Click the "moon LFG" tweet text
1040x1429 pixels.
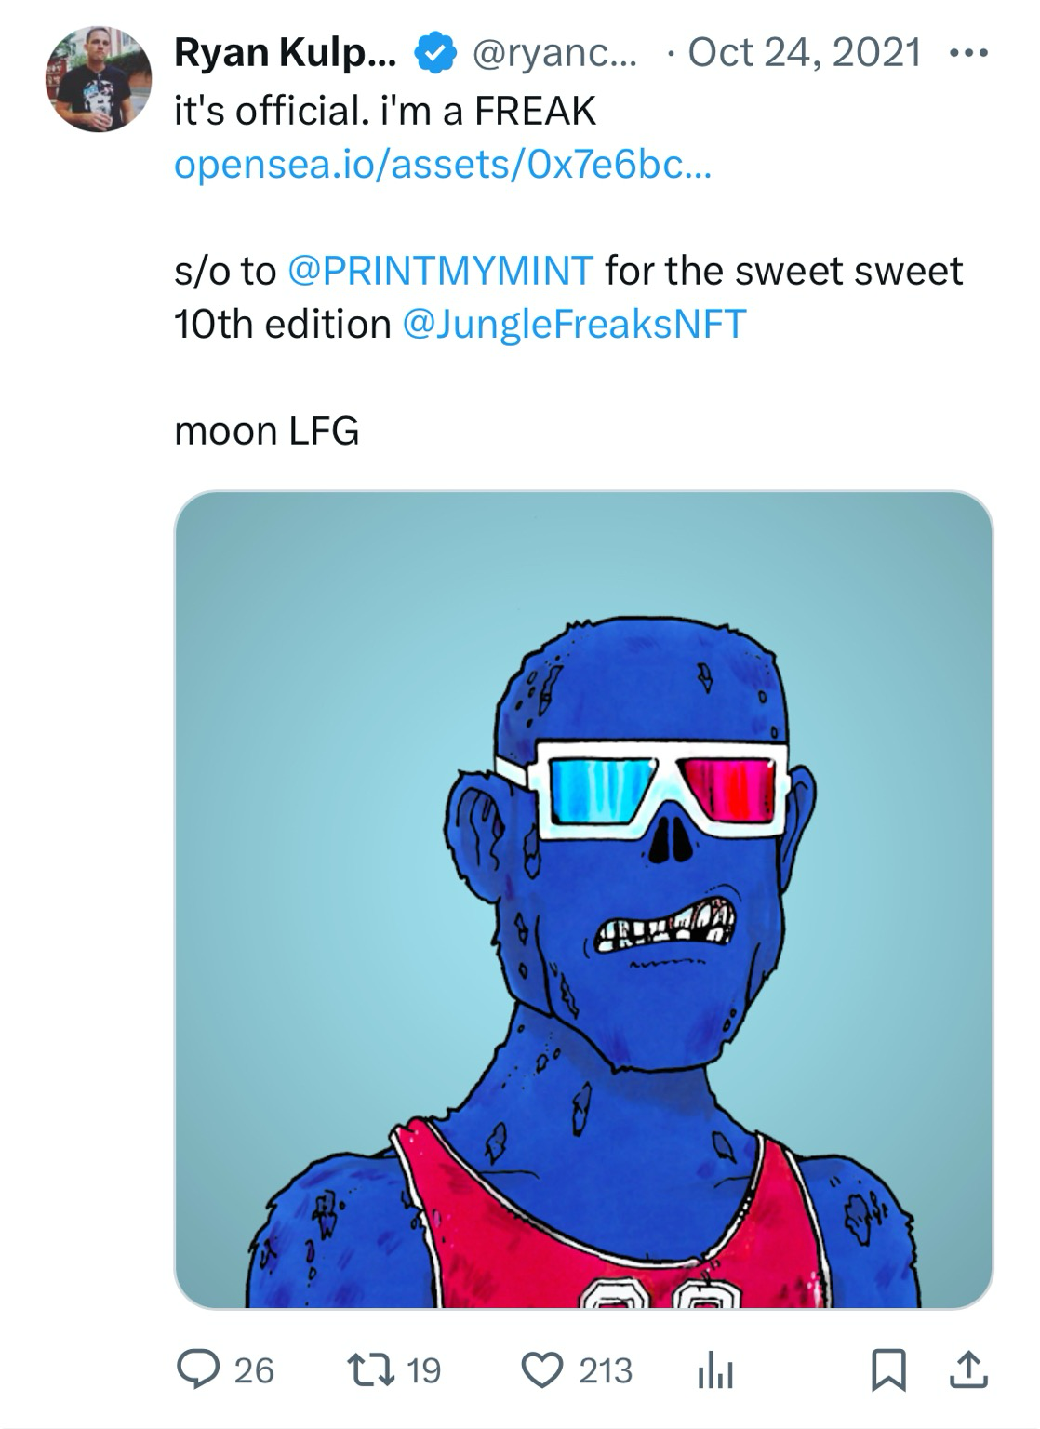coord(267,431)
